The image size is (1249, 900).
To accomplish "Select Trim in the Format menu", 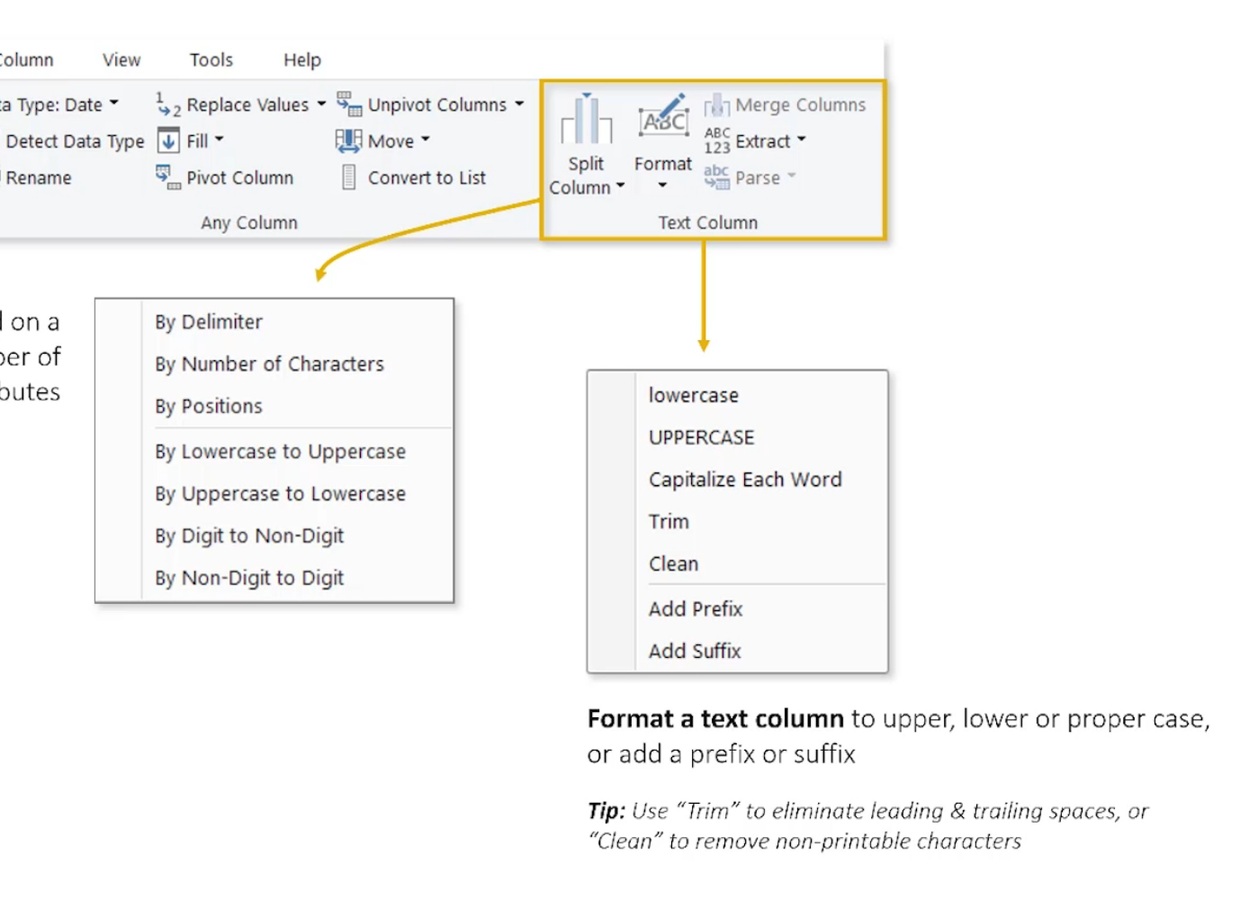I will [x=669, y=522].
